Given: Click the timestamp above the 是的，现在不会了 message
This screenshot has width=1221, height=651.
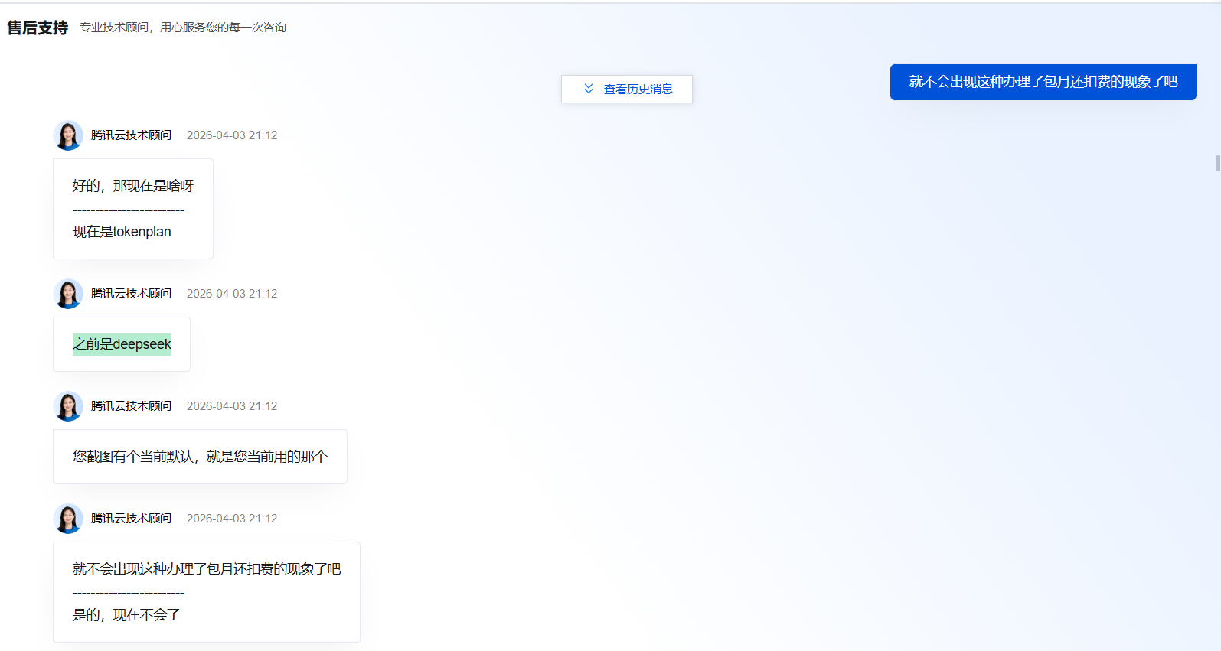Looking at the screenshot, I should click(232, 519).
